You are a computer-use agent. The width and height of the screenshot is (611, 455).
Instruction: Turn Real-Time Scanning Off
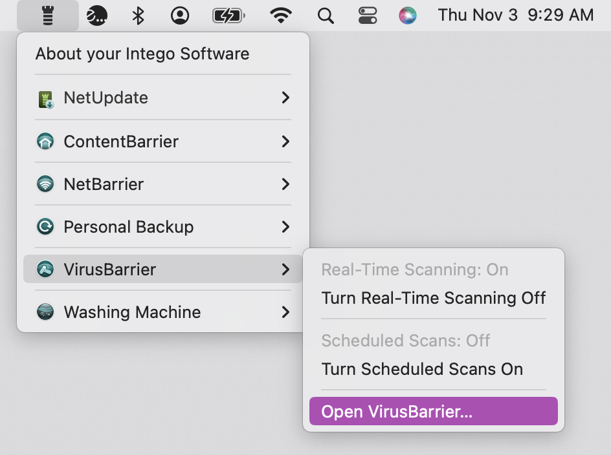pyautogui.click(x=433, y=298)
